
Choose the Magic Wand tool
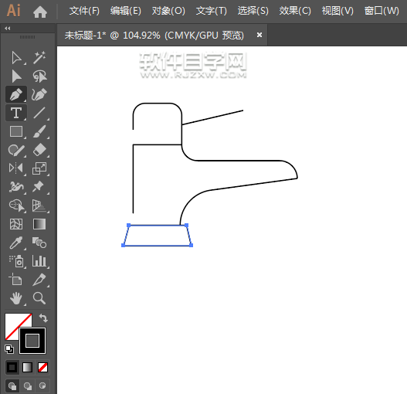coord(39,57)
